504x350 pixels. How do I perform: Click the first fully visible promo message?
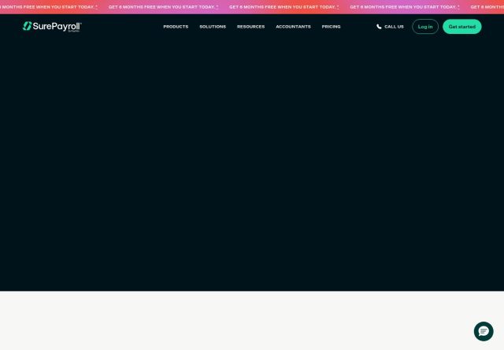click(161, 7)
